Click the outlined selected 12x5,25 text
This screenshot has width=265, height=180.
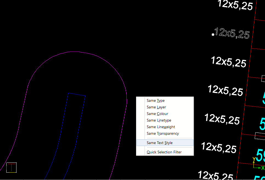click(232, 33)
